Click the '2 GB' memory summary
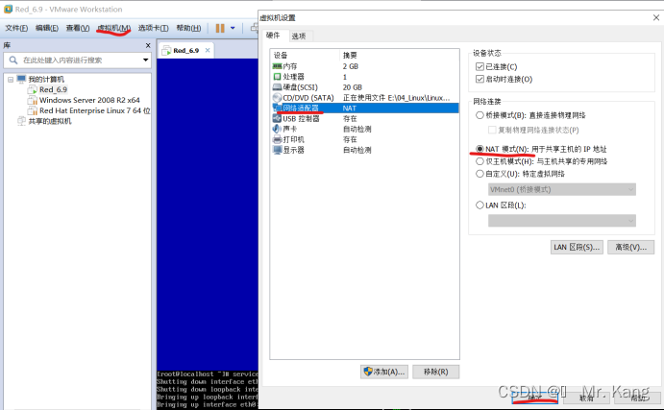This screenshot has width=664, height=410. coord(351,66)
